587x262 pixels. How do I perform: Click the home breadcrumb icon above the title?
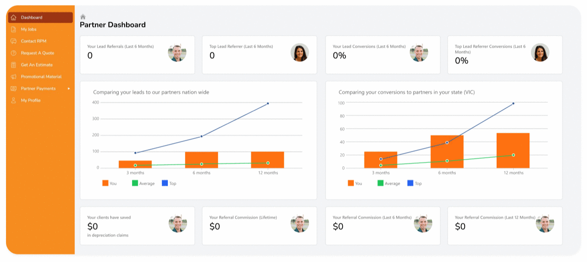83,17
